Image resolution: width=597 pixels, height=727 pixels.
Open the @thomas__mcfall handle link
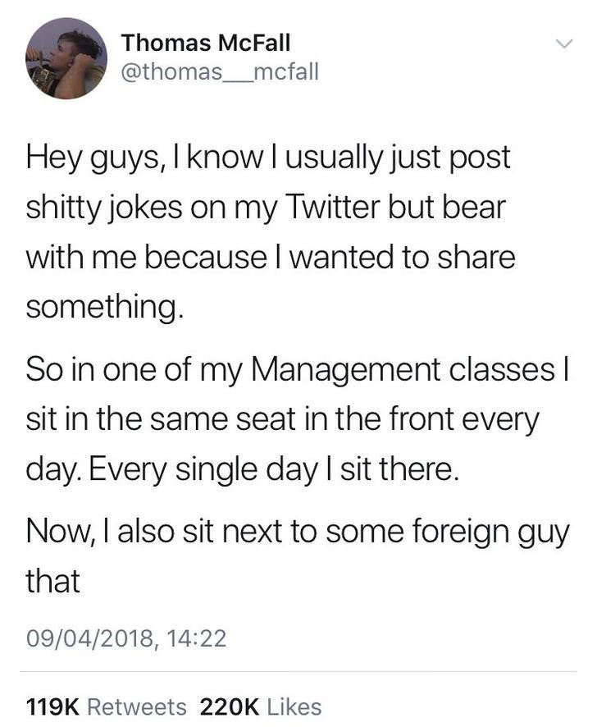[219, 72]
